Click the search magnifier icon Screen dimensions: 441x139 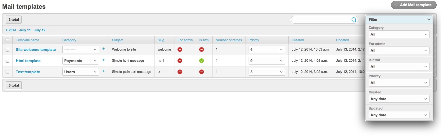(x=354, y=20)
